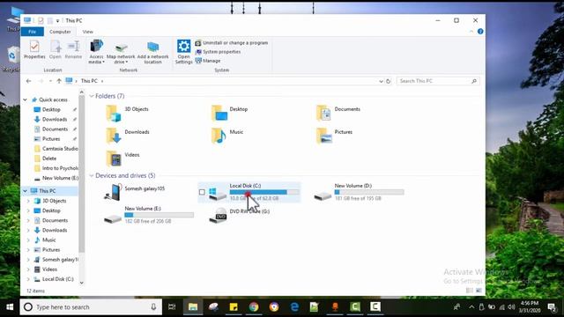Select the DVD RW Drive (G:)

[x=240, y=215]
